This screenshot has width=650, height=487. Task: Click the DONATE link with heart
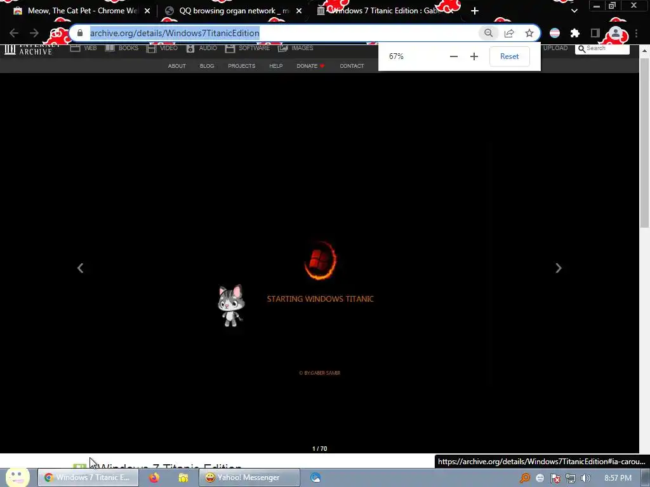pyautogui.click(x=310, y=66)
